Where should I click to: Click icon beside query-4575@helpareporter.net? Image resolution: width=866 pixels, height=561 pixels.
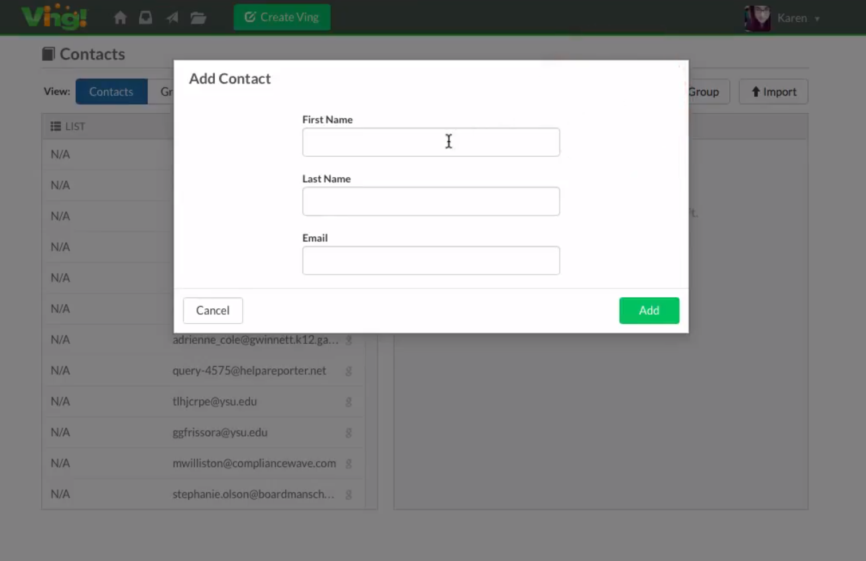348,371
